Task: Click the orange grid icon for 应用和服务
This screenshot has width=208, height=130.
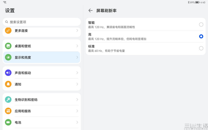Action: (x=8, y=111)
